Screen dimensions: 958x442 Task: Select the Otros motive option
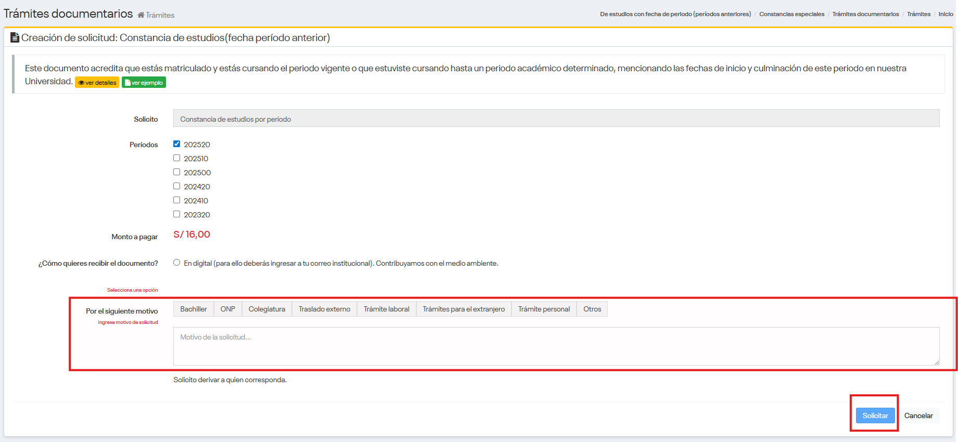tap(592, 309)
